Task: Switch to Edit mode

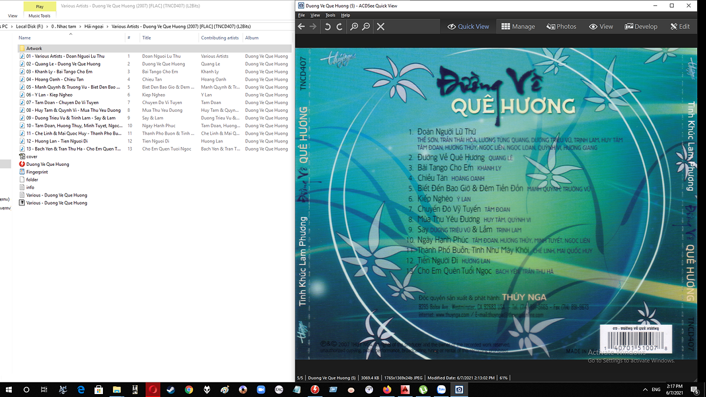Action: tap(680, 26)
